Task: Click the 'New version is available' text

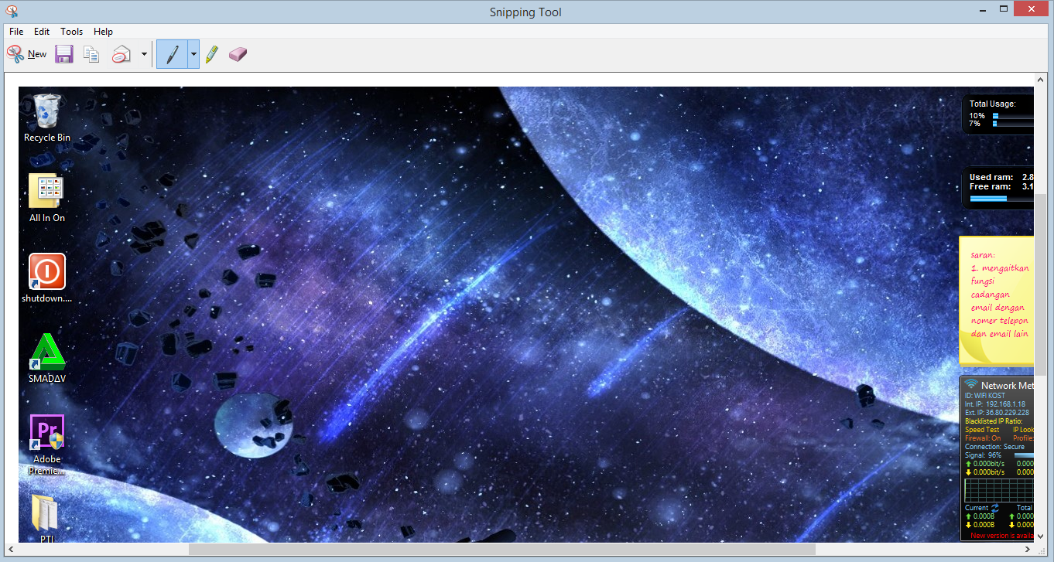Action: pos(1002,535)
